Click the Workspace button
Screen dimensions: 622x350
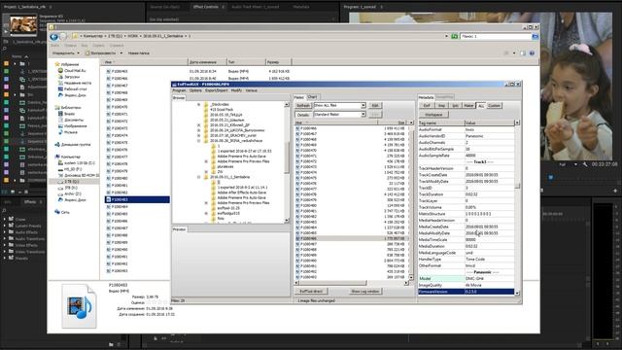tap(433, 115)
